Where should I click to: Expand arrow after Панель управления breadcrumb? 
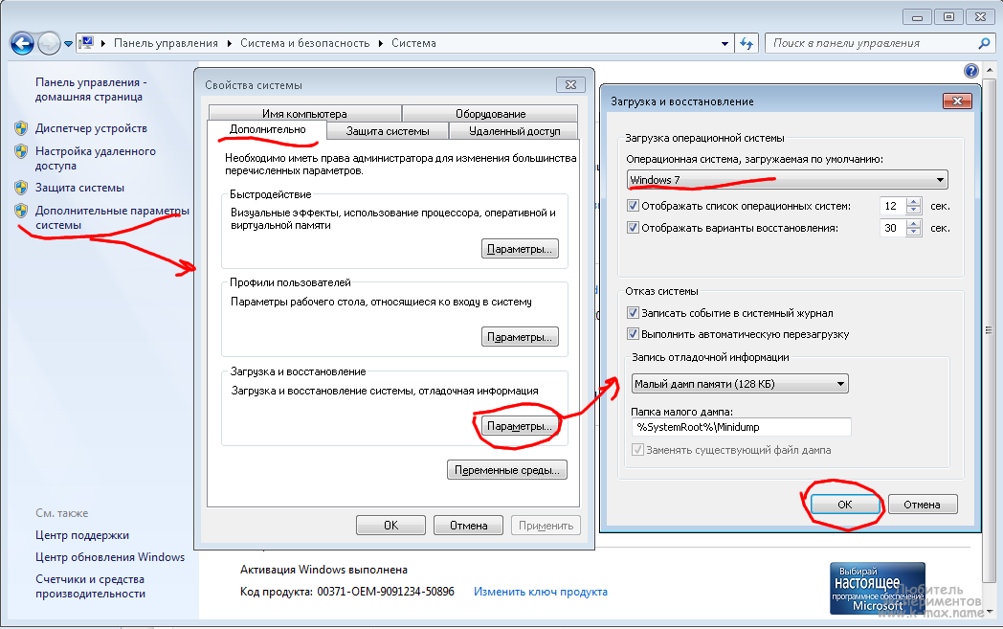point(230,43)
